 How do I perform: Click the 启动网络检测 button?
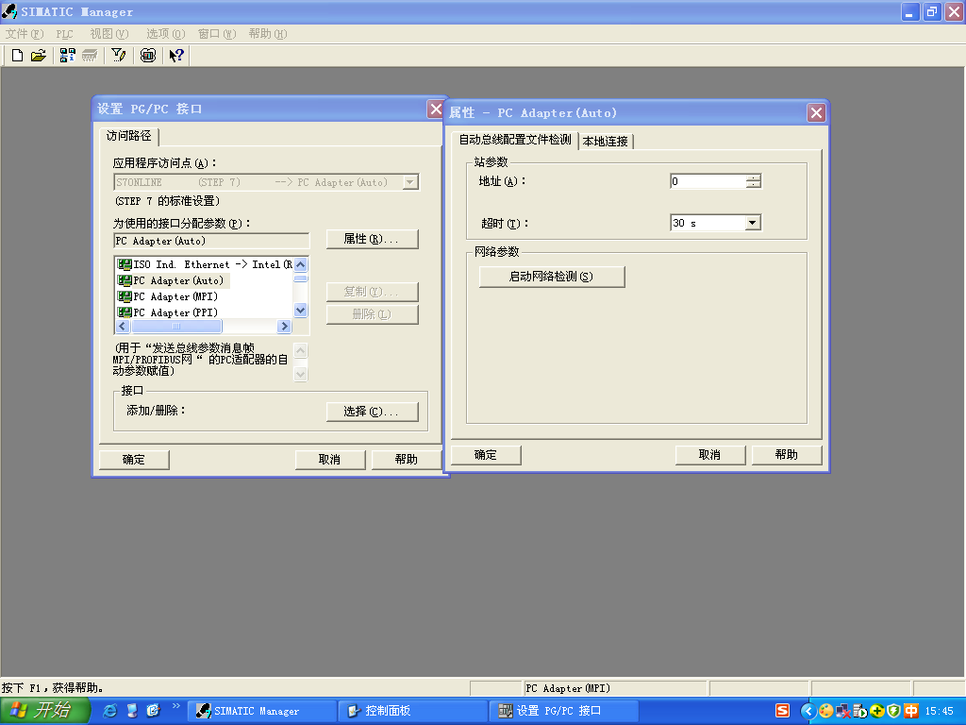click(x=552, y=277)
